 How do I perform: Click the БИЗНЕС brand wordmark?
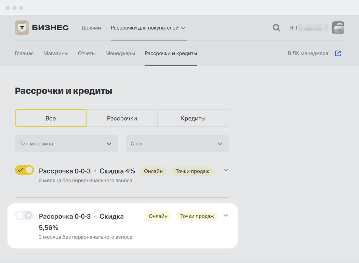coord(50,28)
